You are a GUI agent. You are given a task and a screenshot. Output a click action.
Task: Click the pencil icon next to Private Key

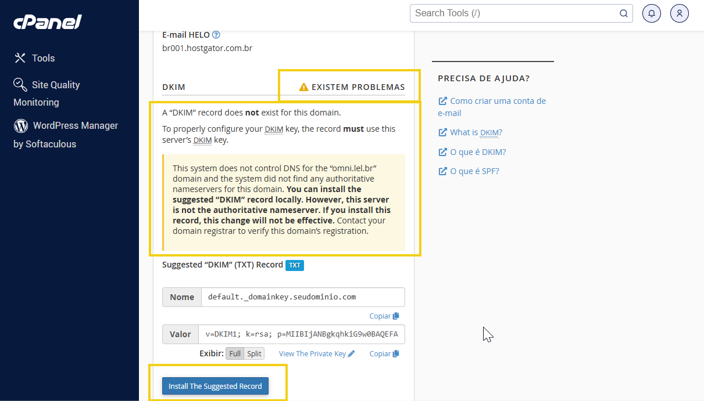[x=351, y=353]
